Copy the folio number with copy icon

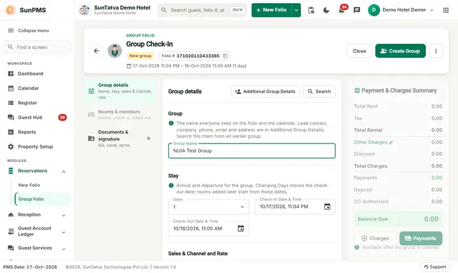click(x=225, y=56)
